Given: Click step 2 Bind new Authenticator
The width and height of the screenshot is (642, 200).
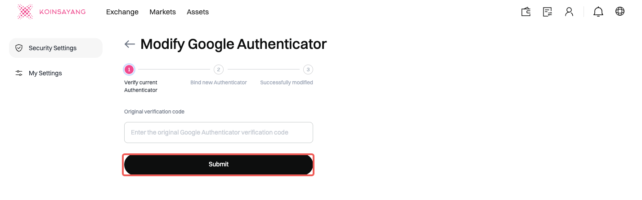Looking at the screenshot, I should pyautogui.click(x=218, y=70).
